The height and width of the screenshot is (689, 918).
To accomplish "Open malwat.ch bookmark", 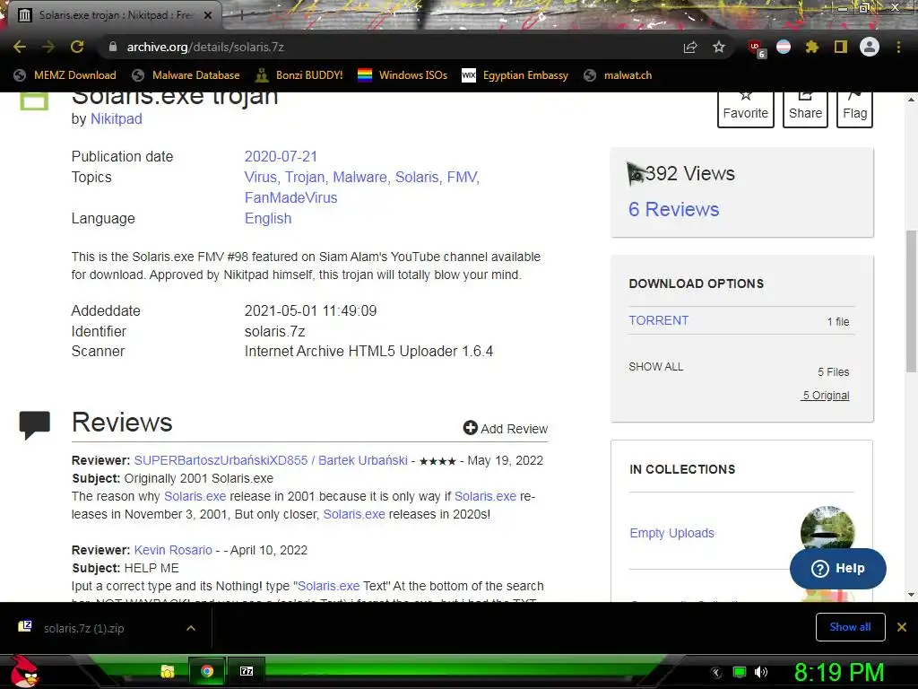I will (x=618, y=75).
